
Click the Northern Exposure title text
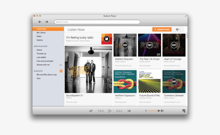point(125,95)
